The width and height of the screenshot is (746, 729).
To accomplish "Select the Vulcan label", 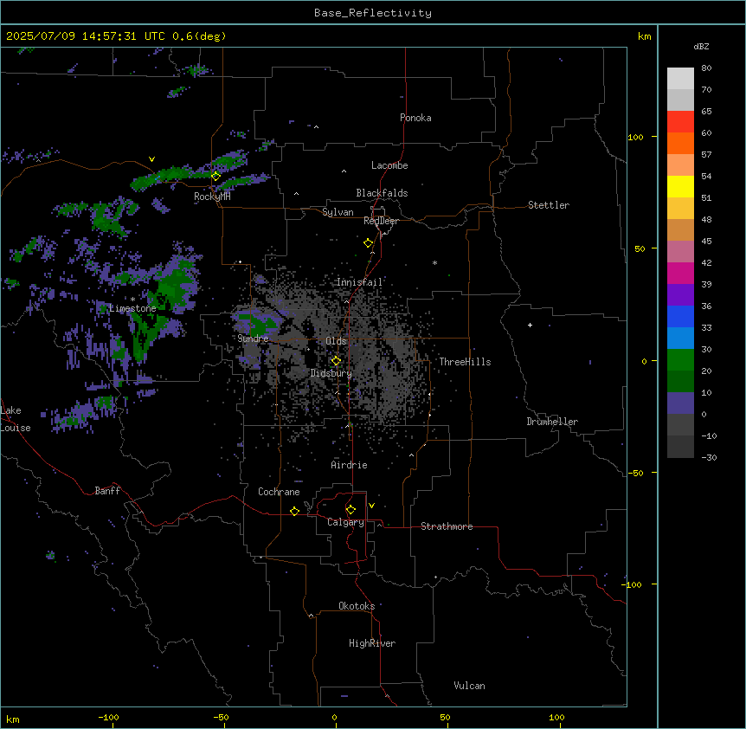I will pyautogui.click(x=469, y=686).
